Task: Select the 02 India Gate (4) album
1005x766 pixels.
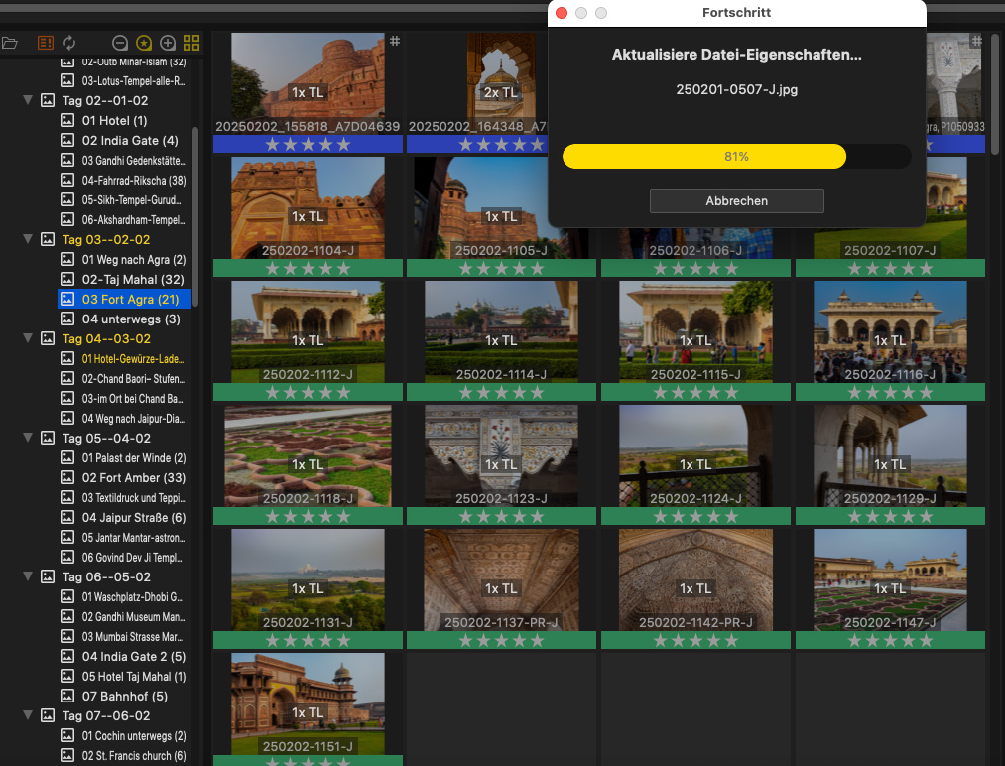Action: [130, 141]
